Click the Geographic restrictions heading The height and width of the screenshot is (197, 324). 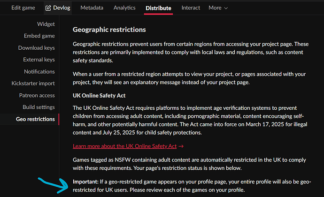tap(109, 30)
